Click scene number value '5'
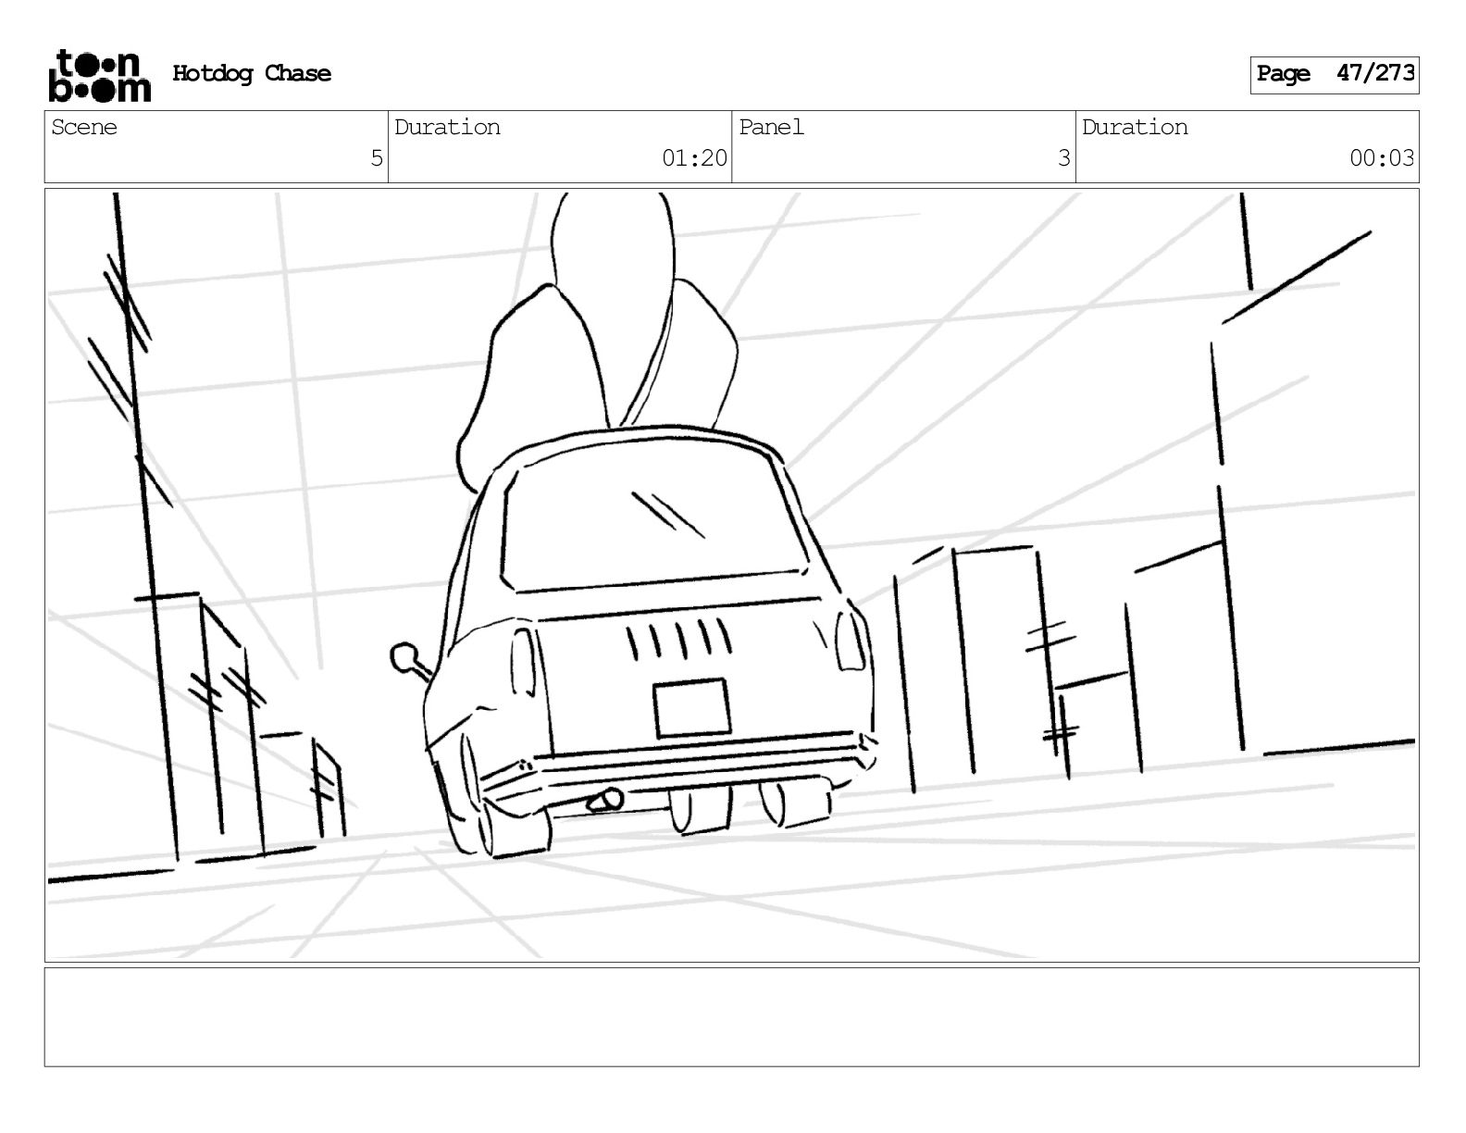 (x=376, y=158)
